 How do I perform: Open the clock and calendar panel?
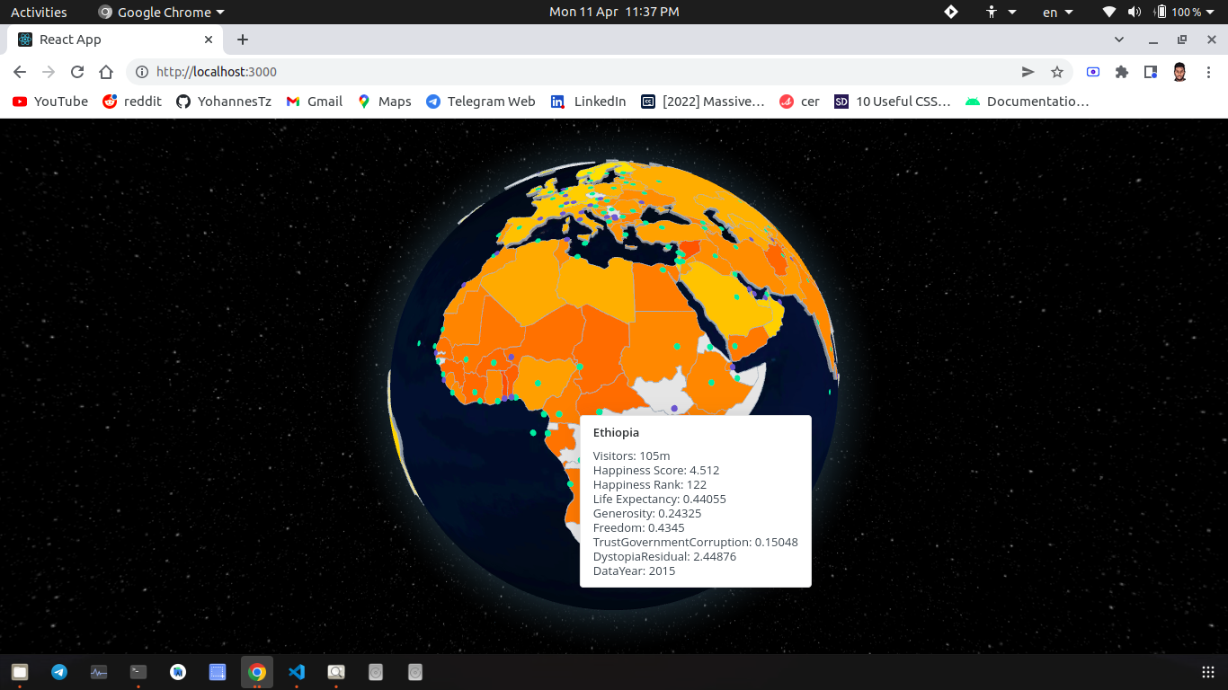[614, 12]
